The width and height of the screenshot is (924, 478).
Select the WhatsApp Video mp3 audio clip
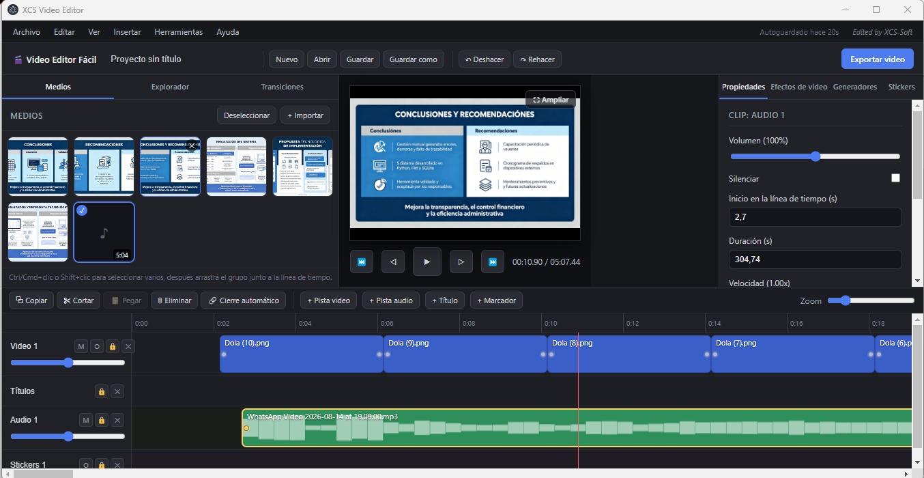point(577,428)
